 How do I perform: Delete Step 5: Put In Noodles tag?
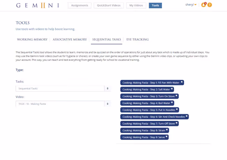click(177, 109)
